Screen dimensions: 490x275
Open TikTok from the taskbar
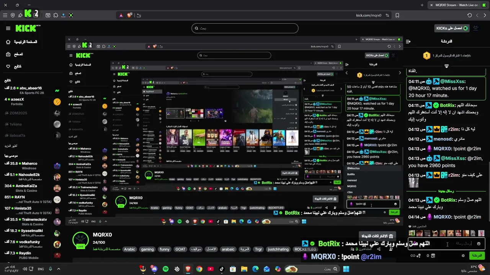222,269
